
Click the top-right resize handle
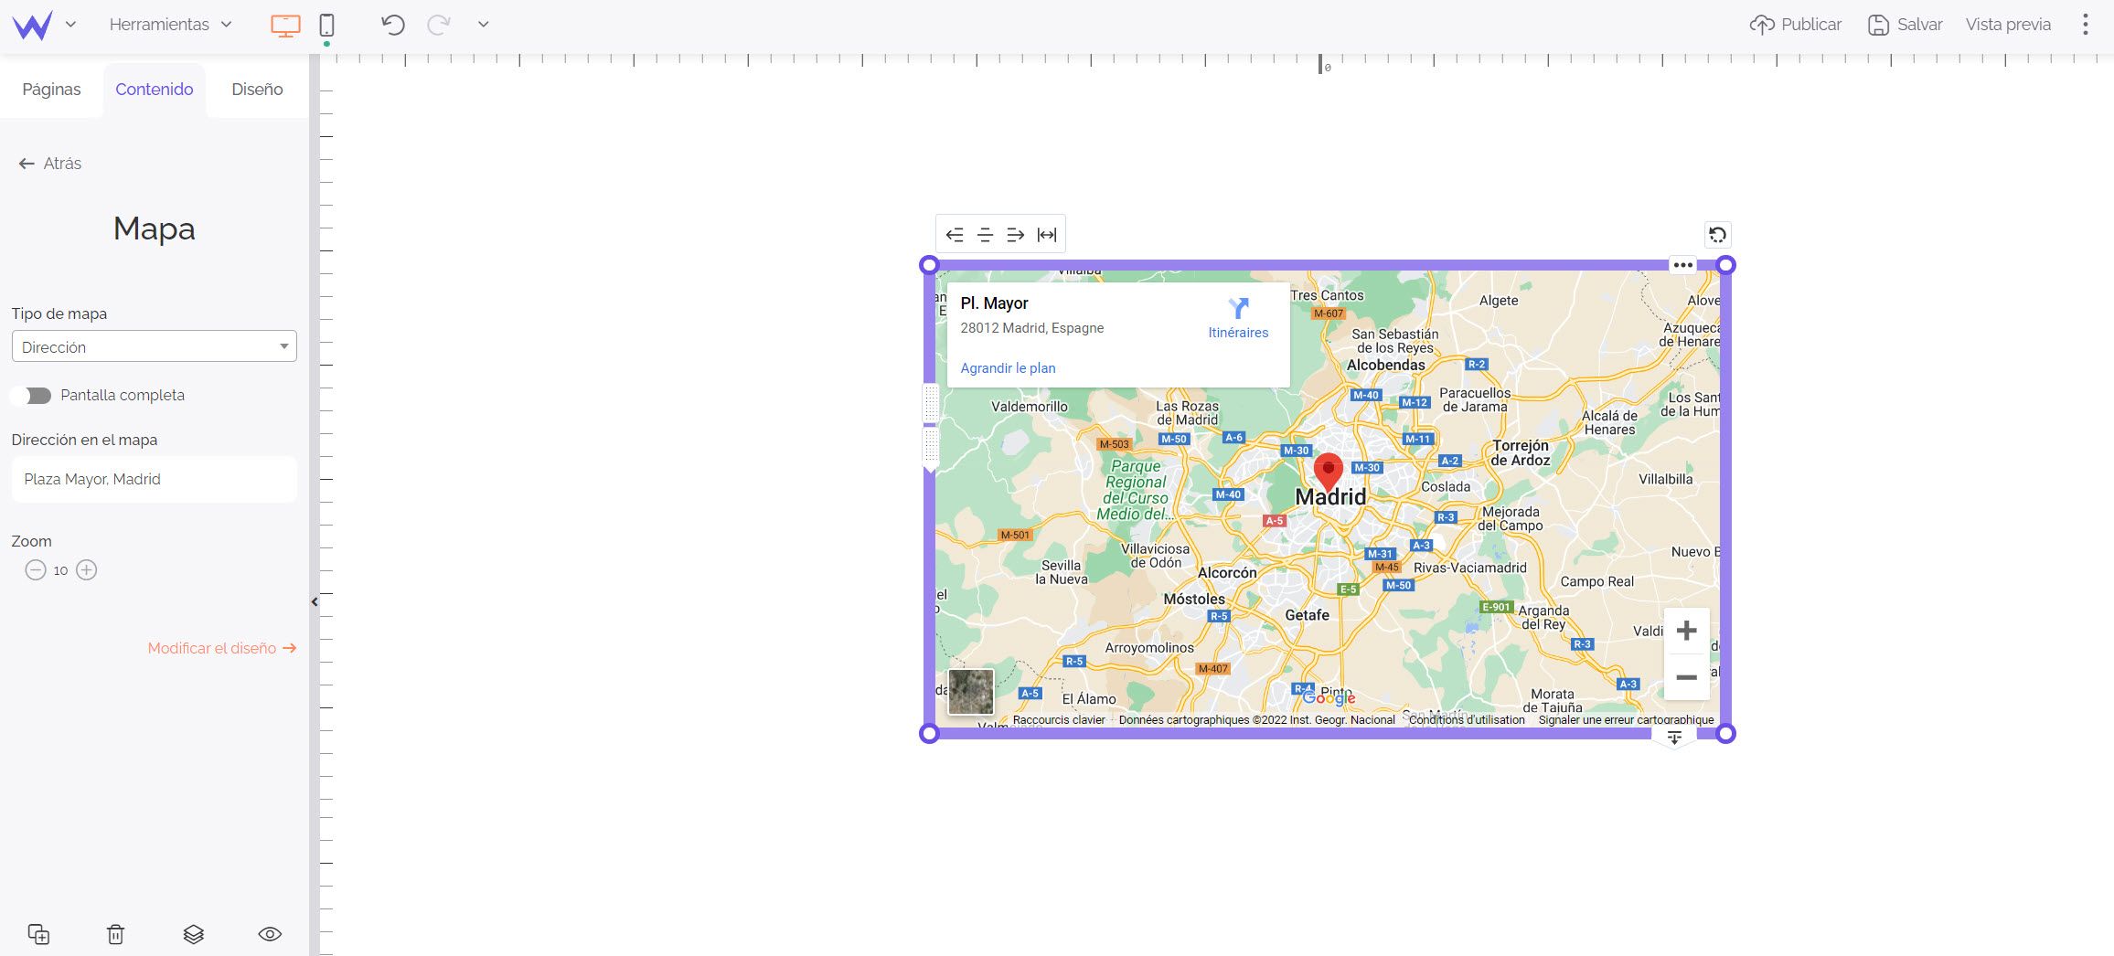click(1725, 265)
